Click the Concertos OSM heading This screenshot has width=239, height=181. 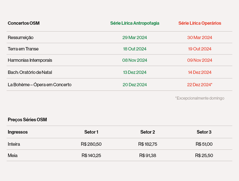pos(24,23)
